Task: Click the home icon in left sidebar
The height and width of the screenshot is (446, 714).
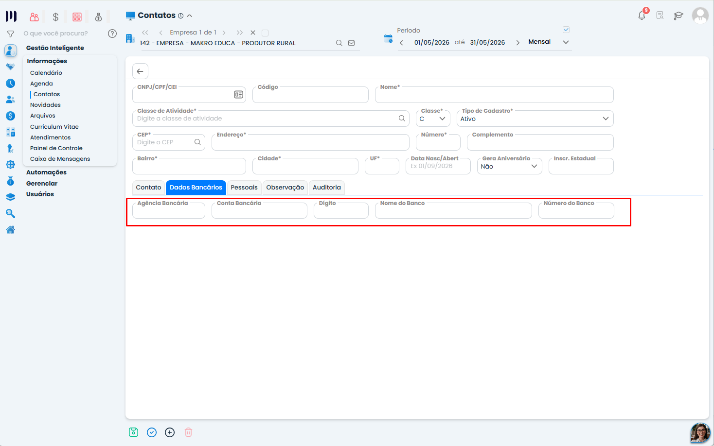Action: pos(10,230)
